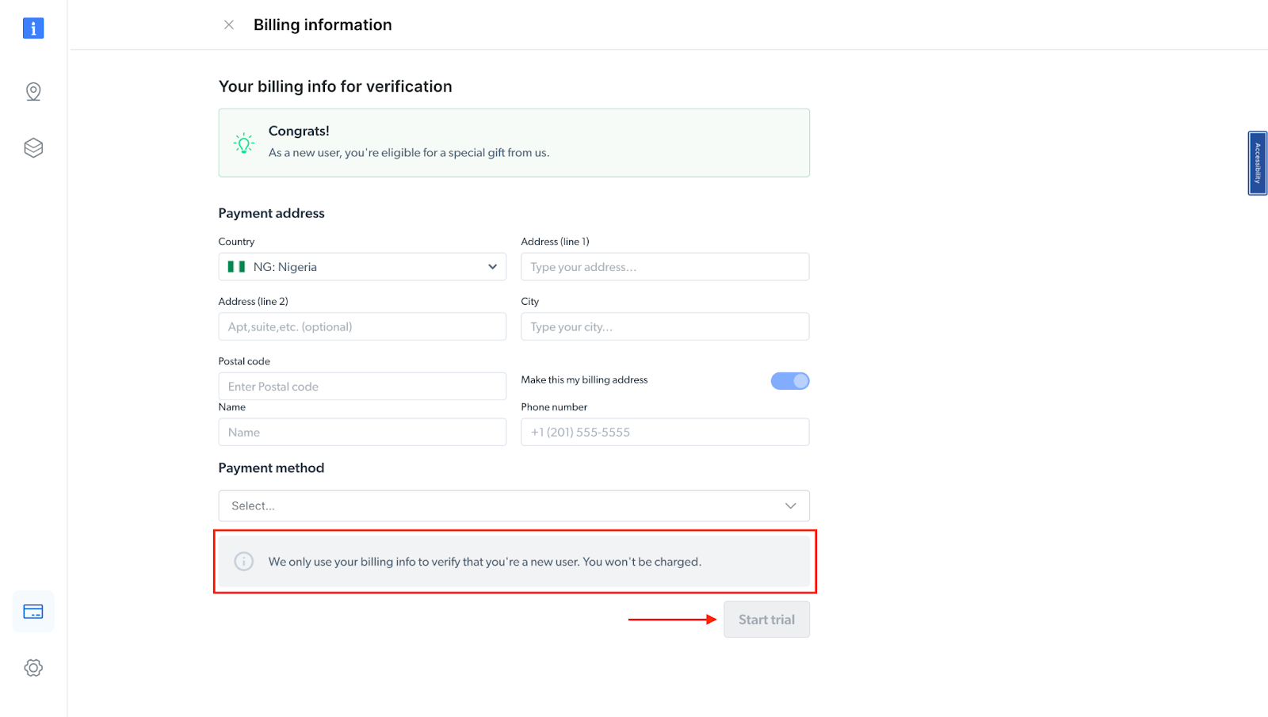Click the Postal code input field
Image resolution: width=1268 pixels, height=717 pixels.
pos(362,387)
